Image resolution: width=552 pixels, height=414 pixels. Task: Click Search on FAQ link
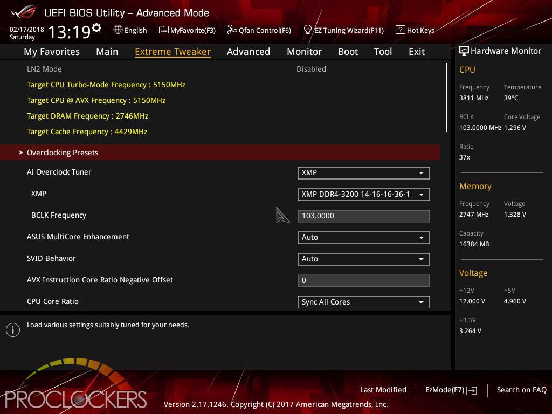521,390
